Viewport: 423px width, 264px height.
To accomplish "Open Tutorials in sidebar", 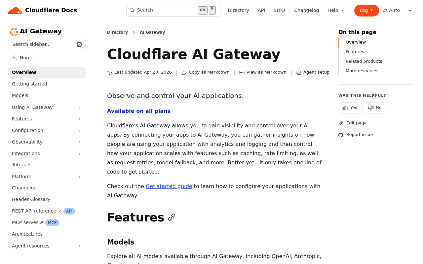I will (x=47, y=165).
